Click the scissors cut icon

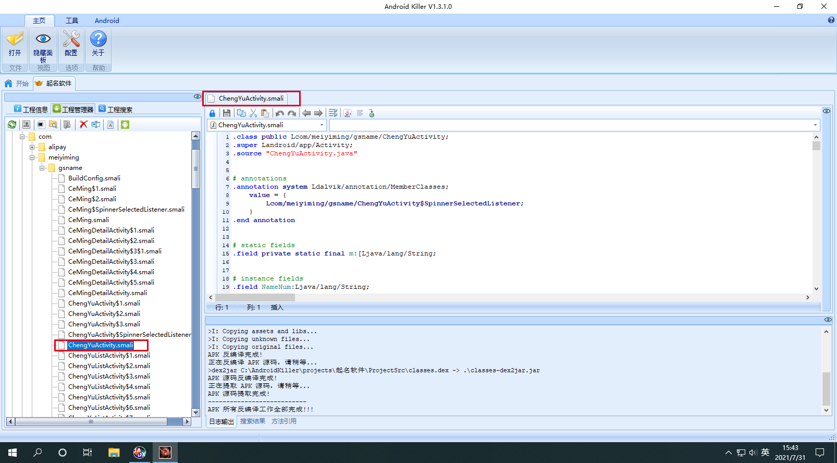[x=253, y=113]
